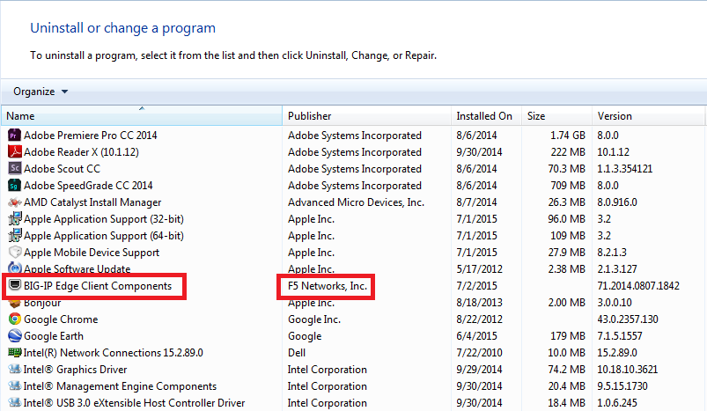Viewport: 707px width, 411px height.
Task: Select the Bonjour program name
Action: click(42, 304)
